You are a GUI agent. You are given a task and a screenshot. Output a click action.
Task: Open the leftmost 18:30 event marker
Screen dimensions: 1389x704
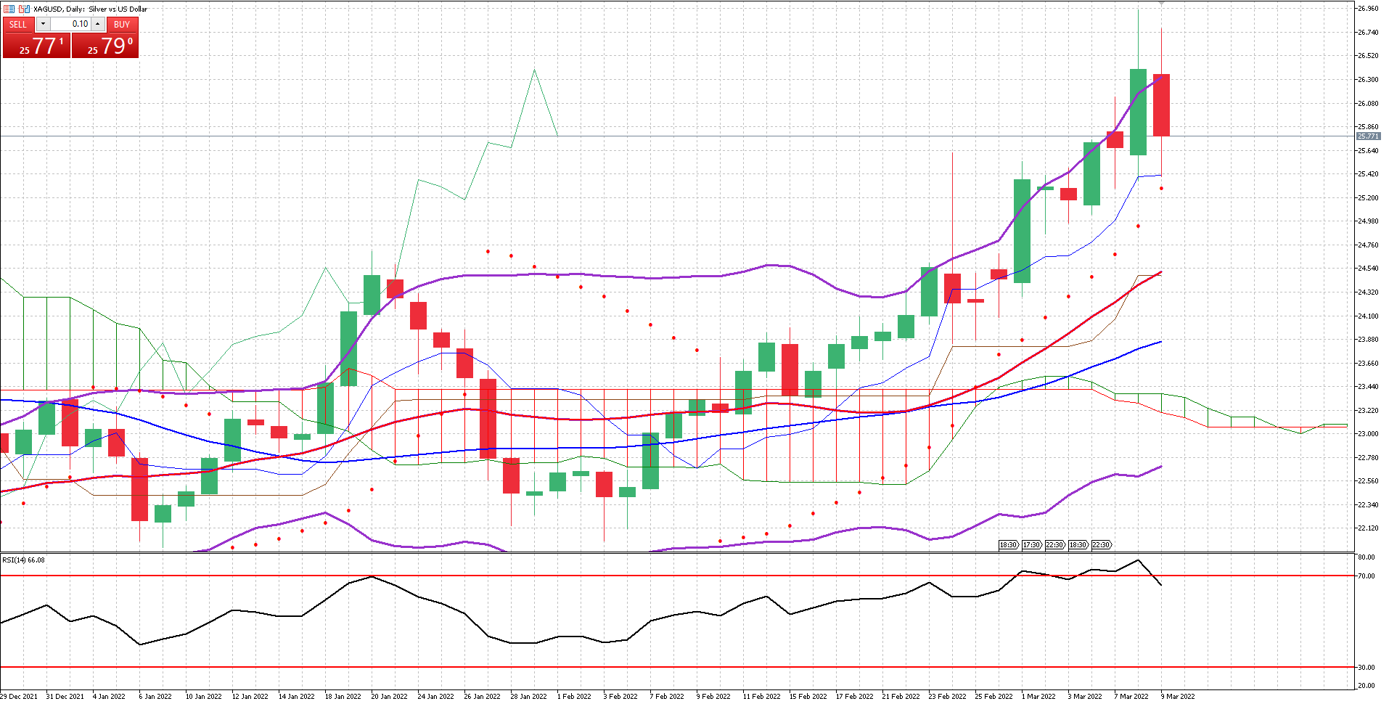[1008, 544]
